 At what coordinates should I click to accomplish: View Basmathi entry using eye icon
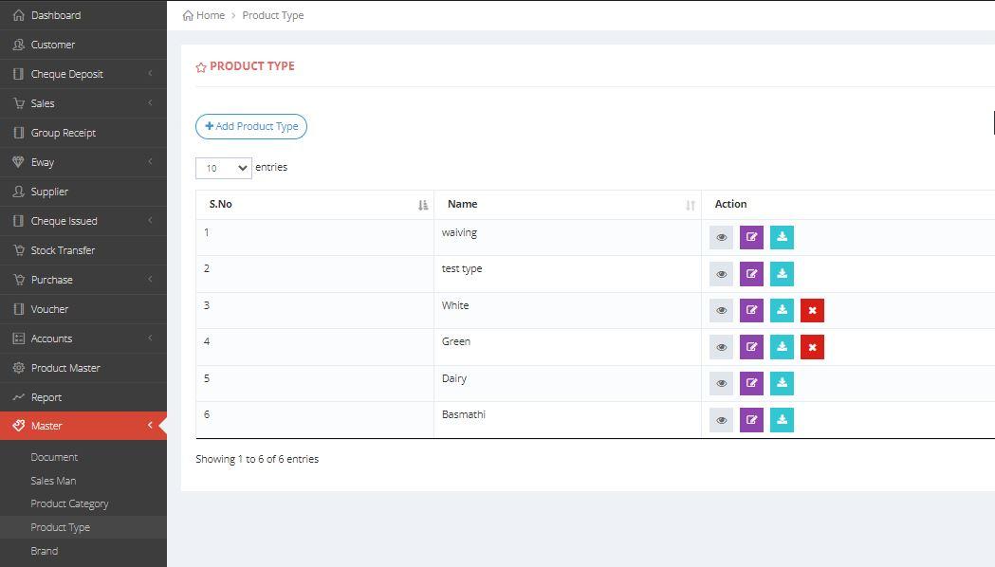721,420
